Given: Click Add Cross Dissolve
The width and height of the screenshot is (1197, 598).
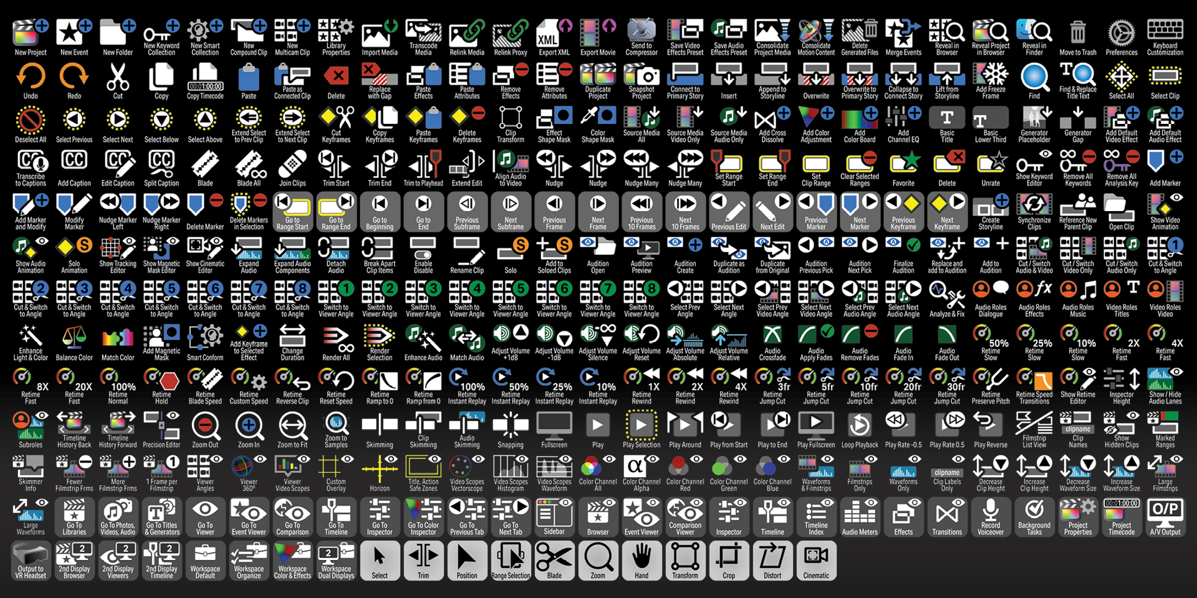Looking at the screenshot, I should [x=772, y=125].
